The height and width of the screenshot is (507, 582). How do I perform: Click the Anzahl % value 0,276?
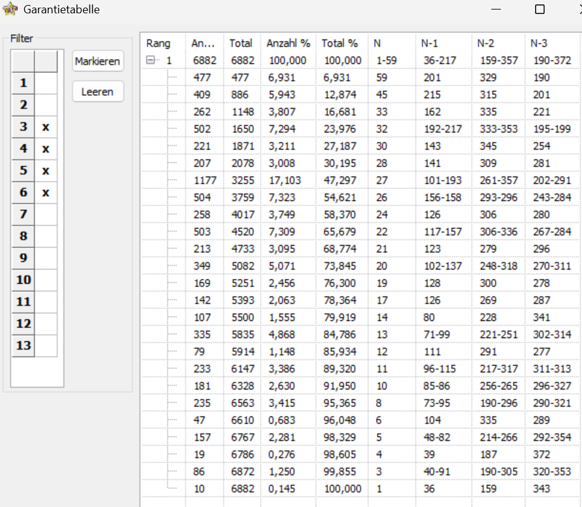tap(281, 454)
